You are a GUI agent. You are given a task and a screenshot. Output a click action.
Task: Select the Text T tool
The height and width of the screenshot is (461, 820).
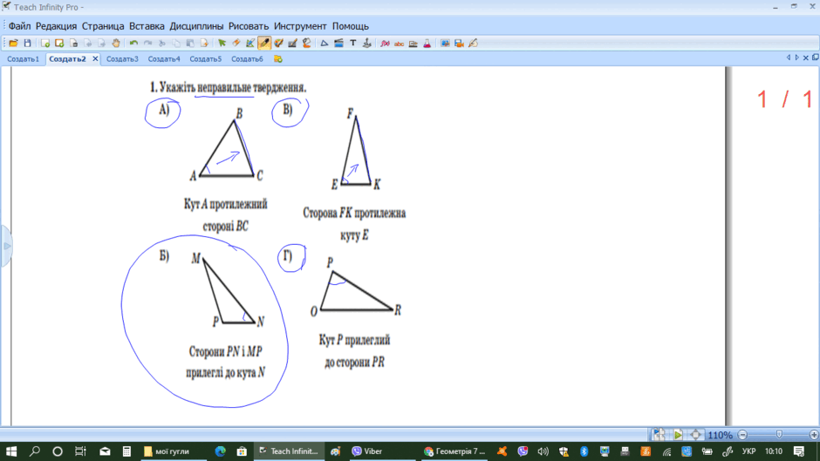353,44
